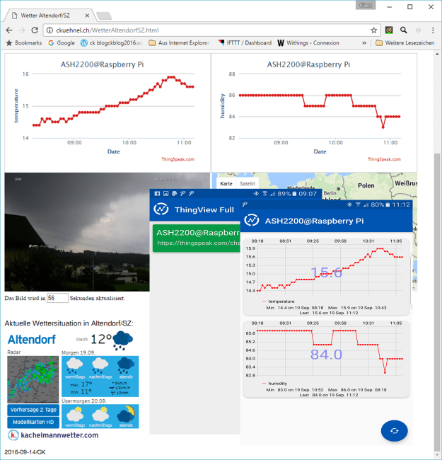Screen dimensions: 442x460
Task: Open Aus Internet Explorer bookmark folder
Action: click(179, 43)
